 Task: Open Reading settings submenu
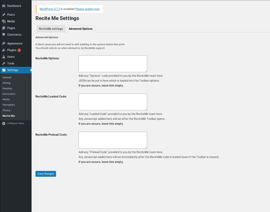7,89
